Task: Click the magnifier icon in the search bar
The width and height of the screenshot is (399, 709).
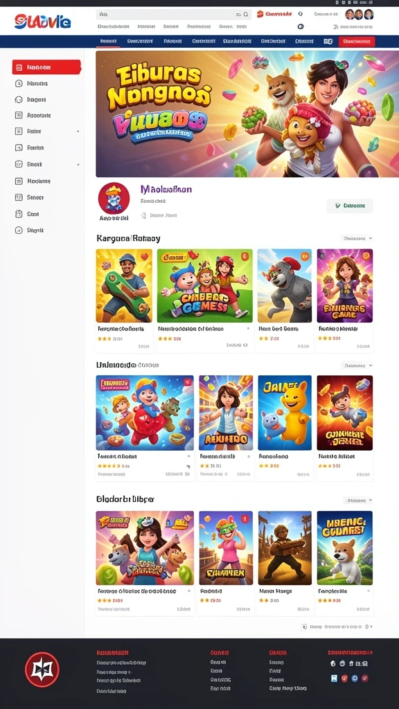Action: [246, 15]
